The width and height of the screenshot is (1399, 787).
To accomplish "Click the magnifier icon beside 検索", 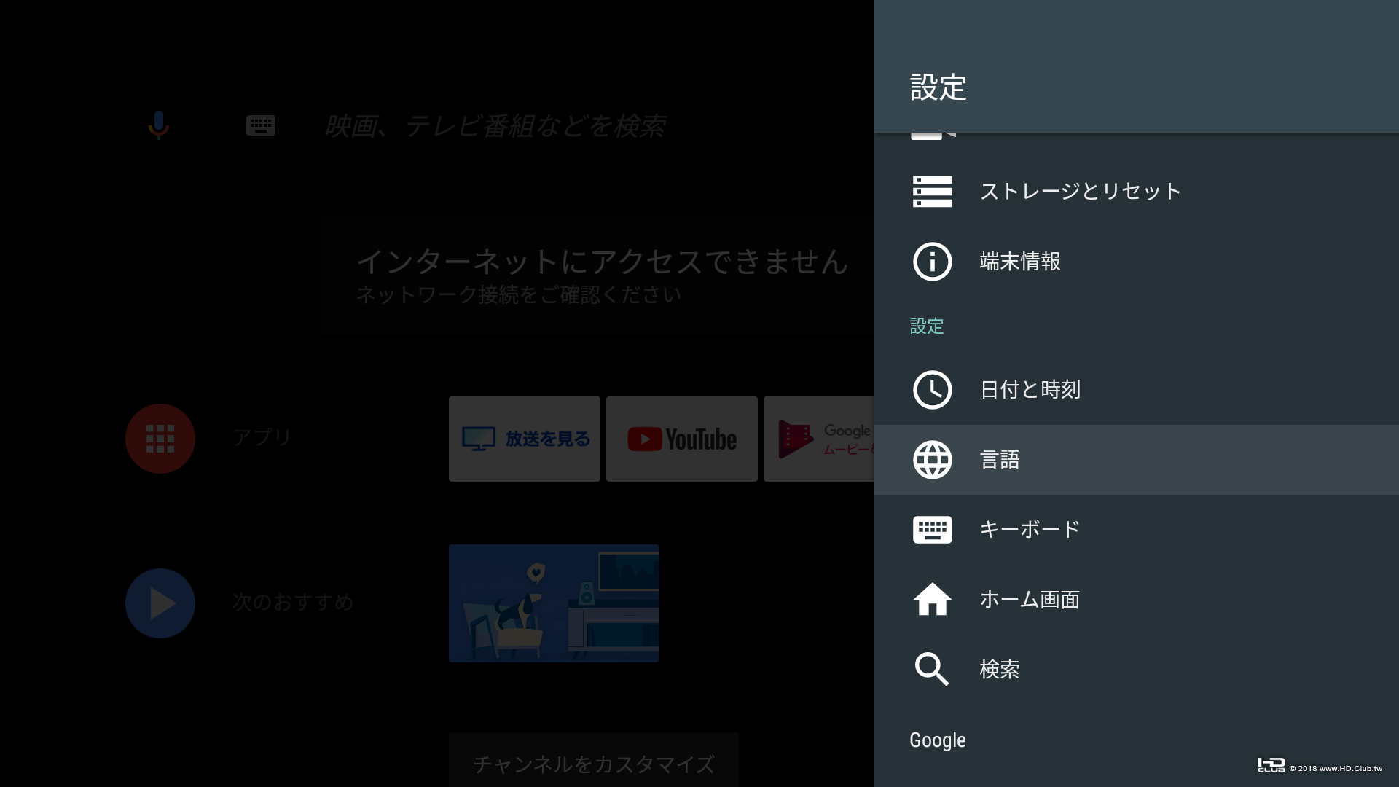I will (932, 669).
